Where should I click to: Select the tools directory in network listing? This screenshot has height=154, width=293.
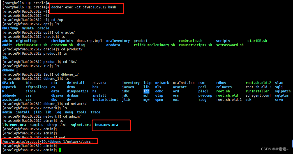click(82, 112)
